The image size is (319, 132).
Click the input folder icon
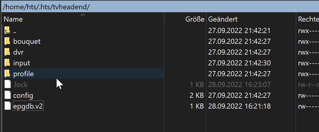coord(7,63)
